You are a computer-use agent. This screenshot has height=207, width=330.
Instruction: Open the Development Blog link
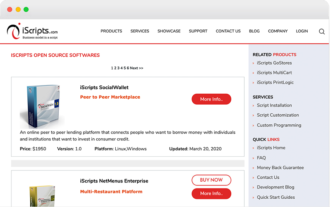pyautogui.click(x=275, y=187)
